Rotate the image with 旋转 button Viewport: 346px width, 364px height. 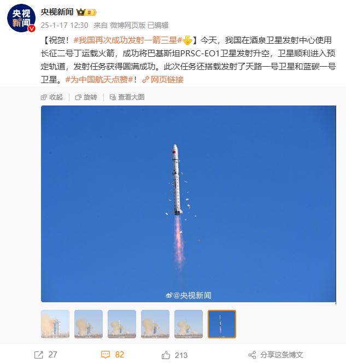[86, 97]
